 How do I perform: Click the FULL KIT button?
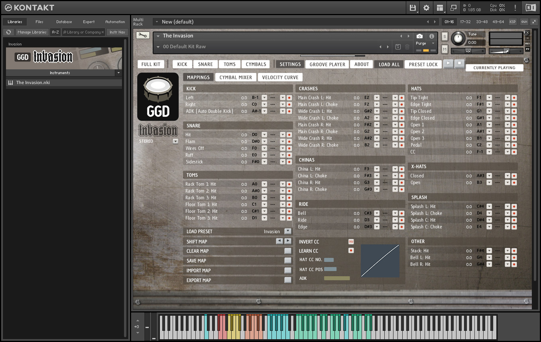151,64
